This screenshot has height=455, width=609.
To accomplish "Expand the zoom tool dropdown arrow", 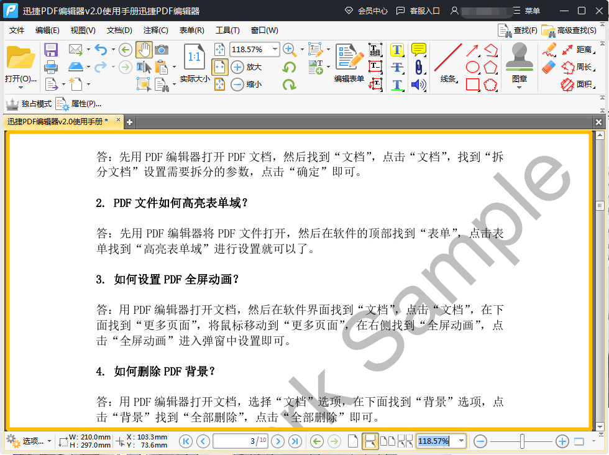I will point(302,49).
